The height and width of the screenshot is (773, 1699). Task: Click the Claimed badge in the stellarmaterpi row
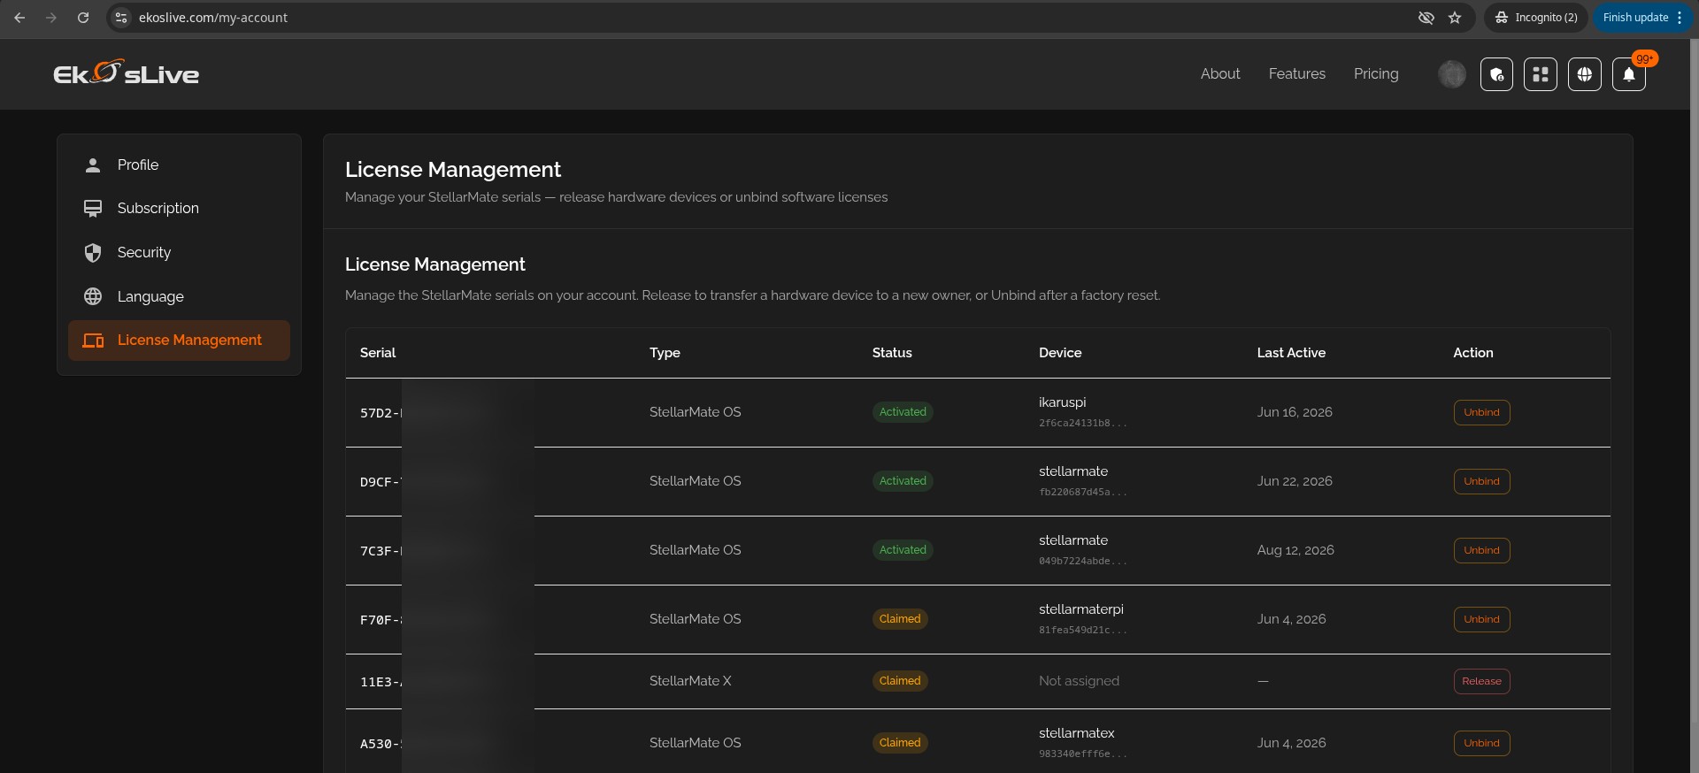(900, 619)
